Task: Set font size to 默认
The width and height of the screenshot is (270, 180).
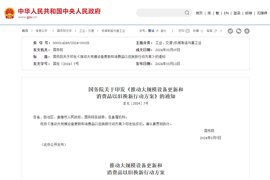Action: (x=152, y=31)
